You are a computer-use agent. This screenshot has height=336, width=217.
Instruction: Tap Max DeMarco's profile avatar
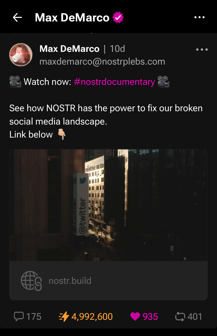21,55
